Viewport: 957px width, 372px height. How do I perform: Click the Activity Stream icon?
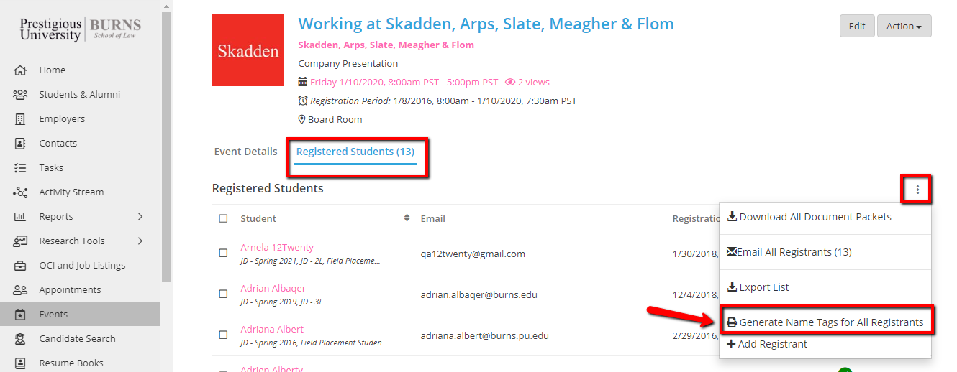20,192
